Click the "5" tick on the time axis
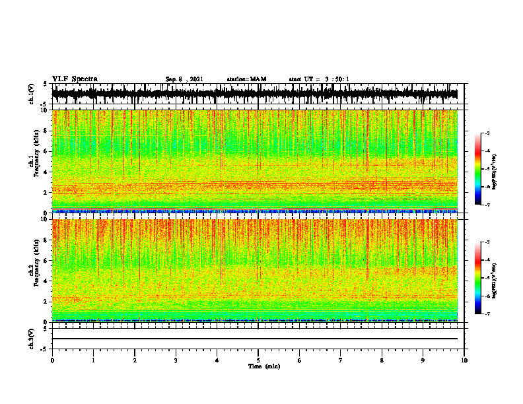Screen dimensions: 523x404 coord(258,360)
